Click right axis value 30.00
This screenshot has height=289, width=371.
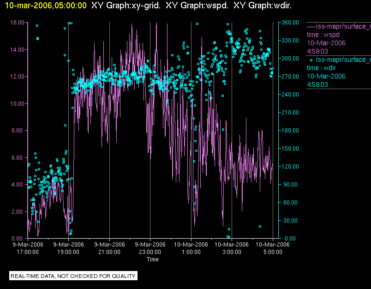[x=291, y=220]
